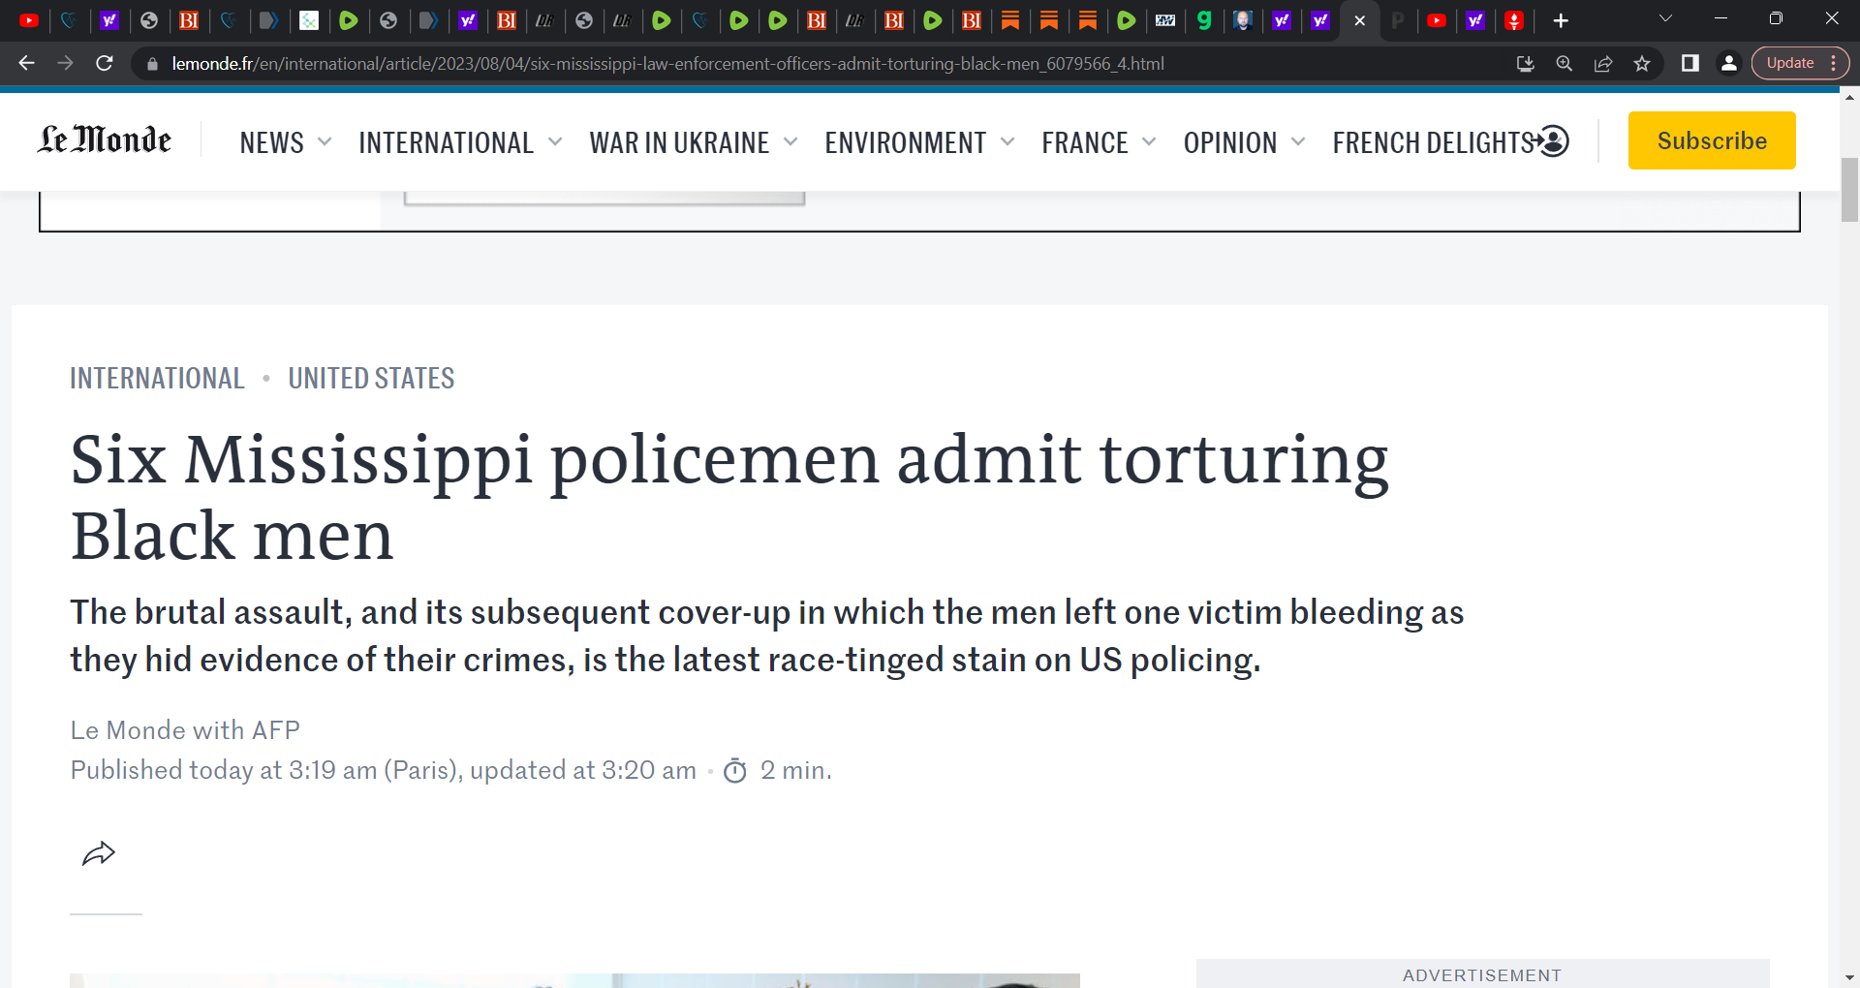Switch to the green 'g' tab
Viewport: 1860px width, 988px height.
pyautogui.click(x=1204, y=20)
